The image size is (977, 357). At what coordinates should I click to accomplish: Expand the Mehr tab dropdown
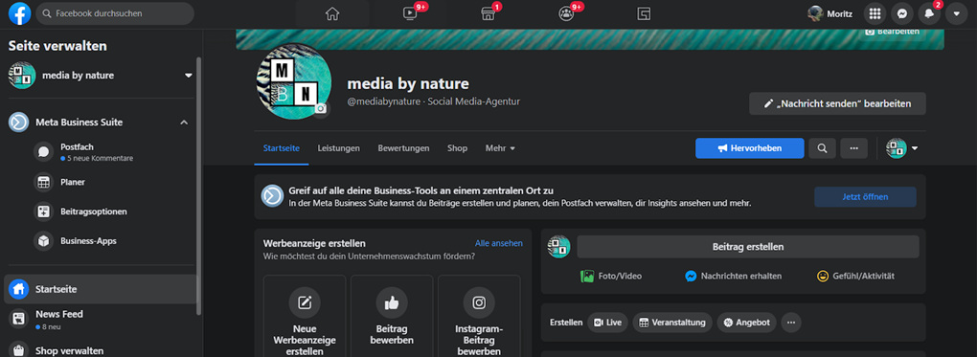(500, 148)
